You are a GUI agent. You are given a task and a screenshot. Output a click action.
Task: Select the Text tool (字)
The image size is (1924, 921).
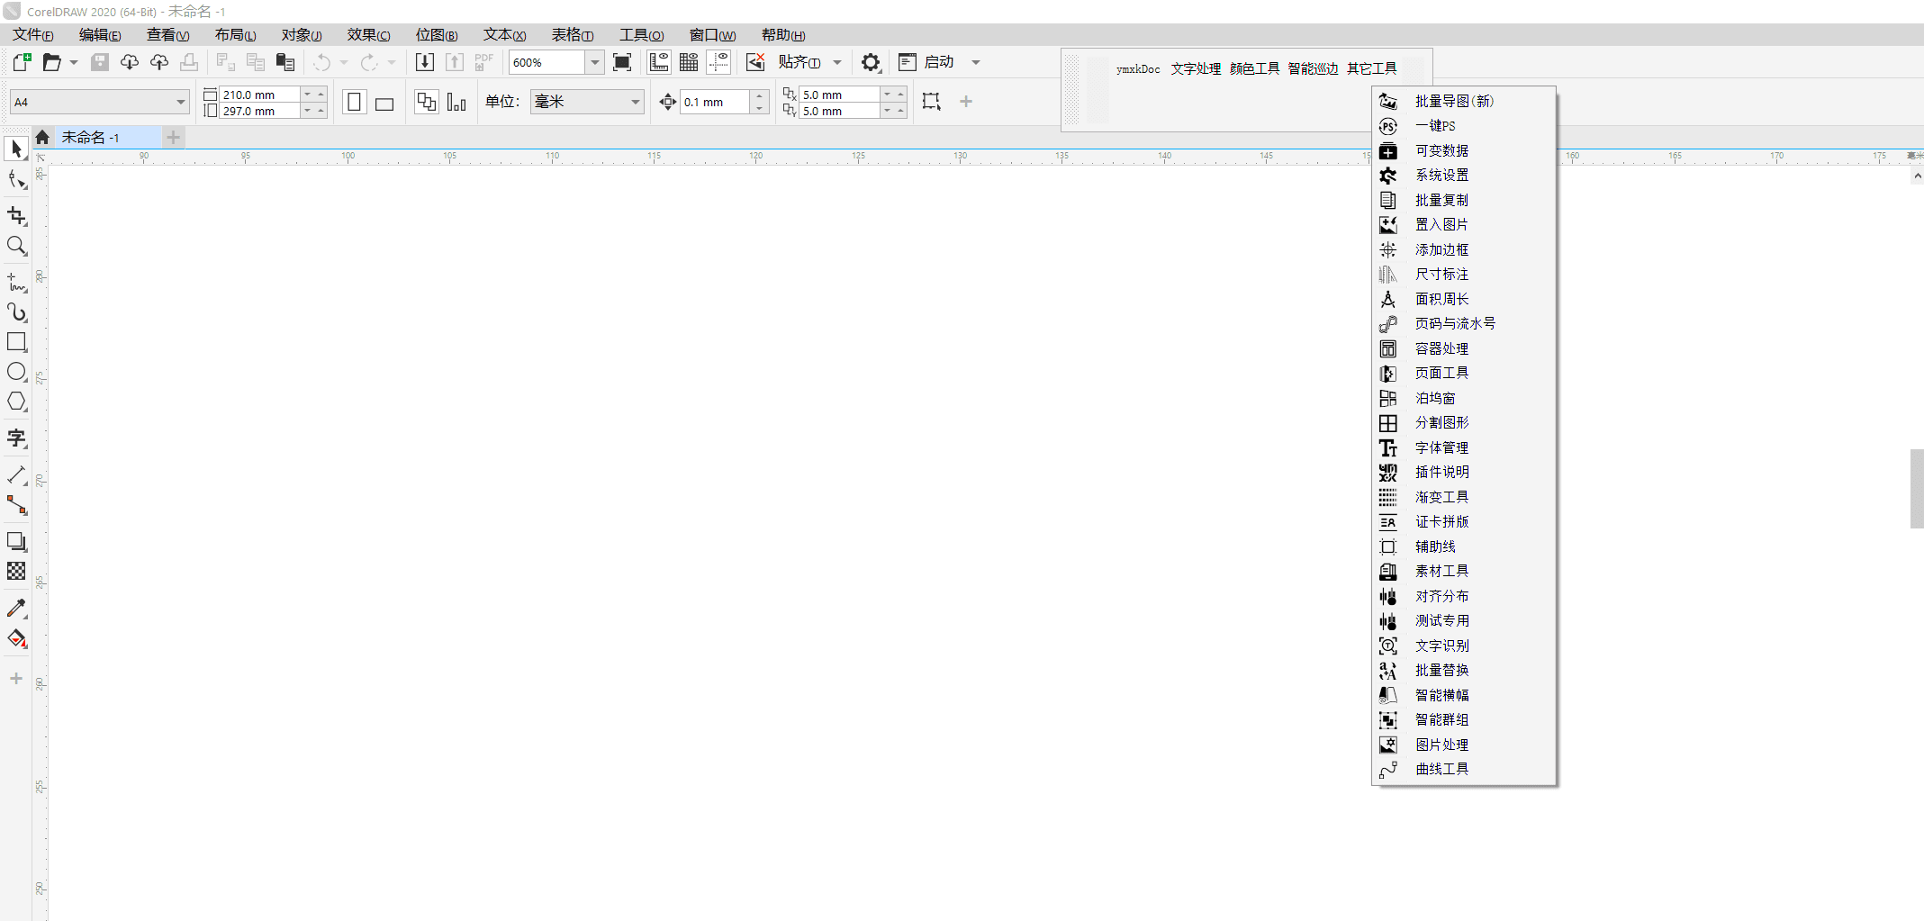[16, 438]
